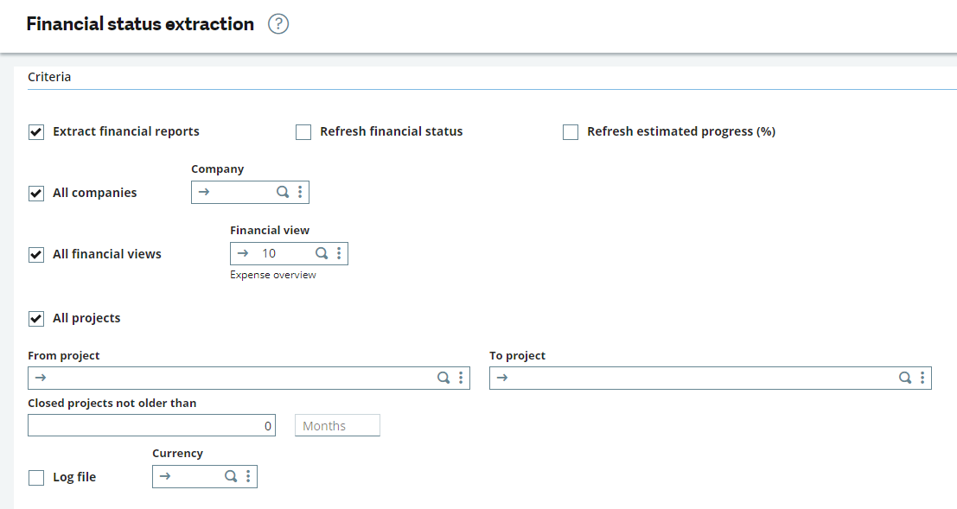Click the From project search magnifier icon

coord(443,378)
